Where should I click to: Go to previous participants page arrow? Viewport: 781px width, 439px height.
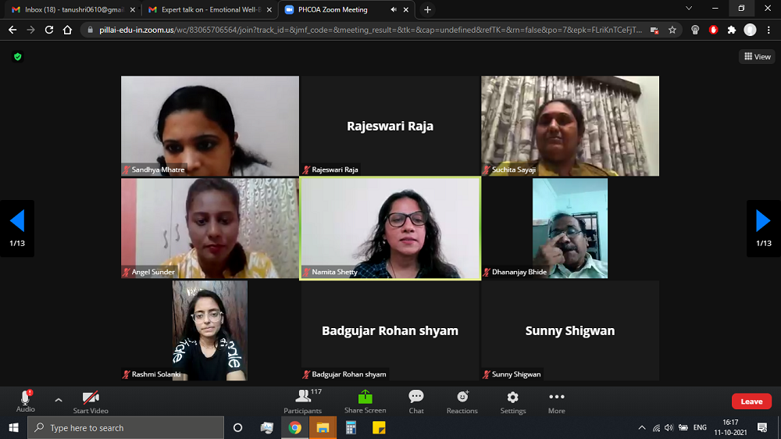click(x=17, y=221)
